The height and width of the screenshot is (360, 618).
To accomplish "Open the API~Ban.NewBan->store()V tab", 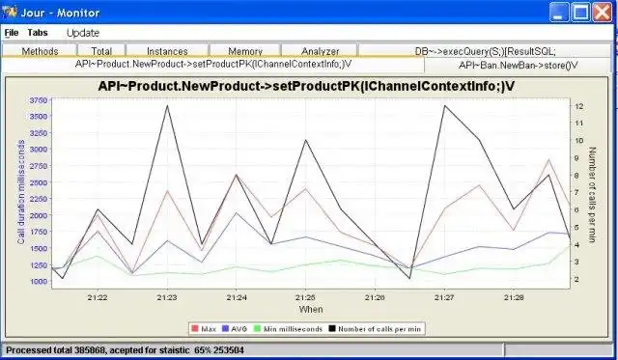I will [519, 66].
